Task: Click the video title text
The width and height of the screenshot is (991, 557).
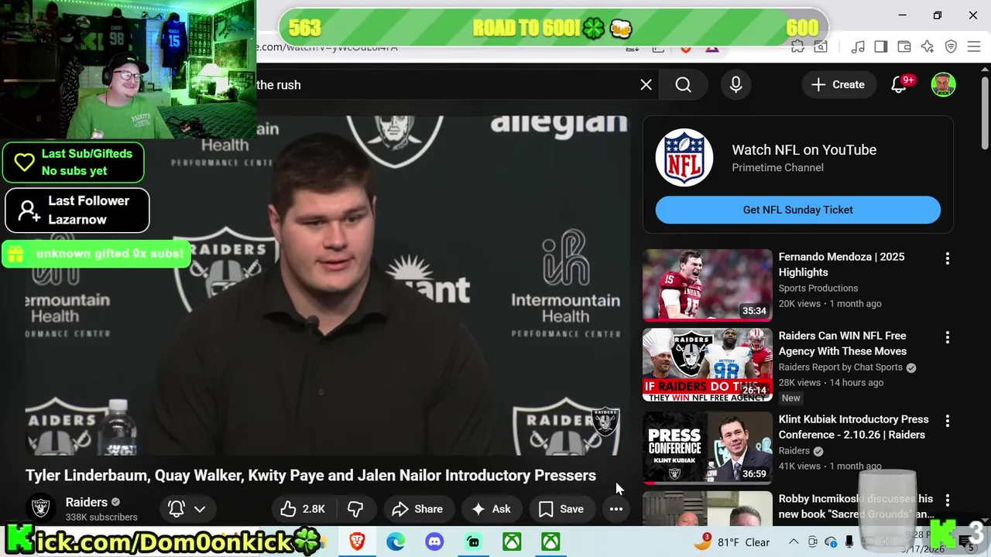Action: [310, 475]
